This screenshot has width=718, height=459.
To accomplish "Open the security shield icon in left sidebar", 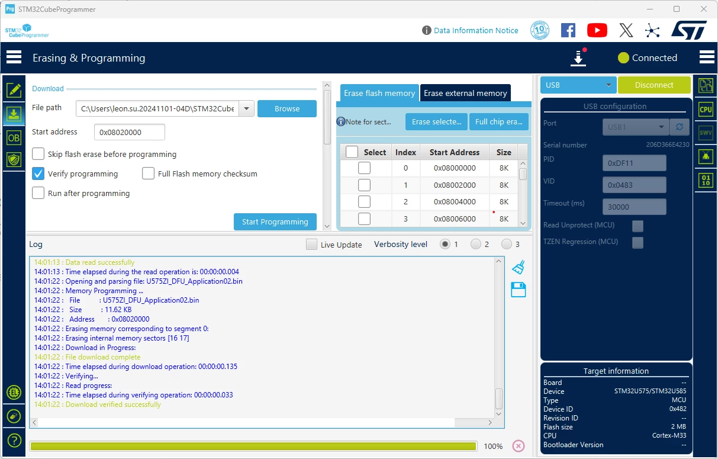I will pyautogui.click(x=14, y=159).
